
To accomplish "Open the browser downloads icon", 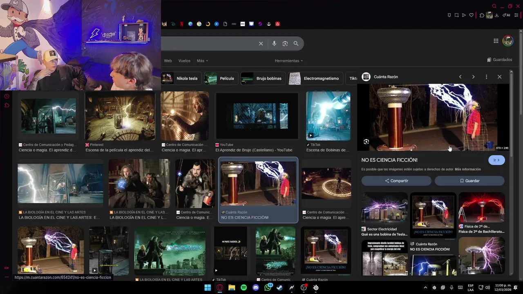I will pyautogui.click(x=496, y=15).
